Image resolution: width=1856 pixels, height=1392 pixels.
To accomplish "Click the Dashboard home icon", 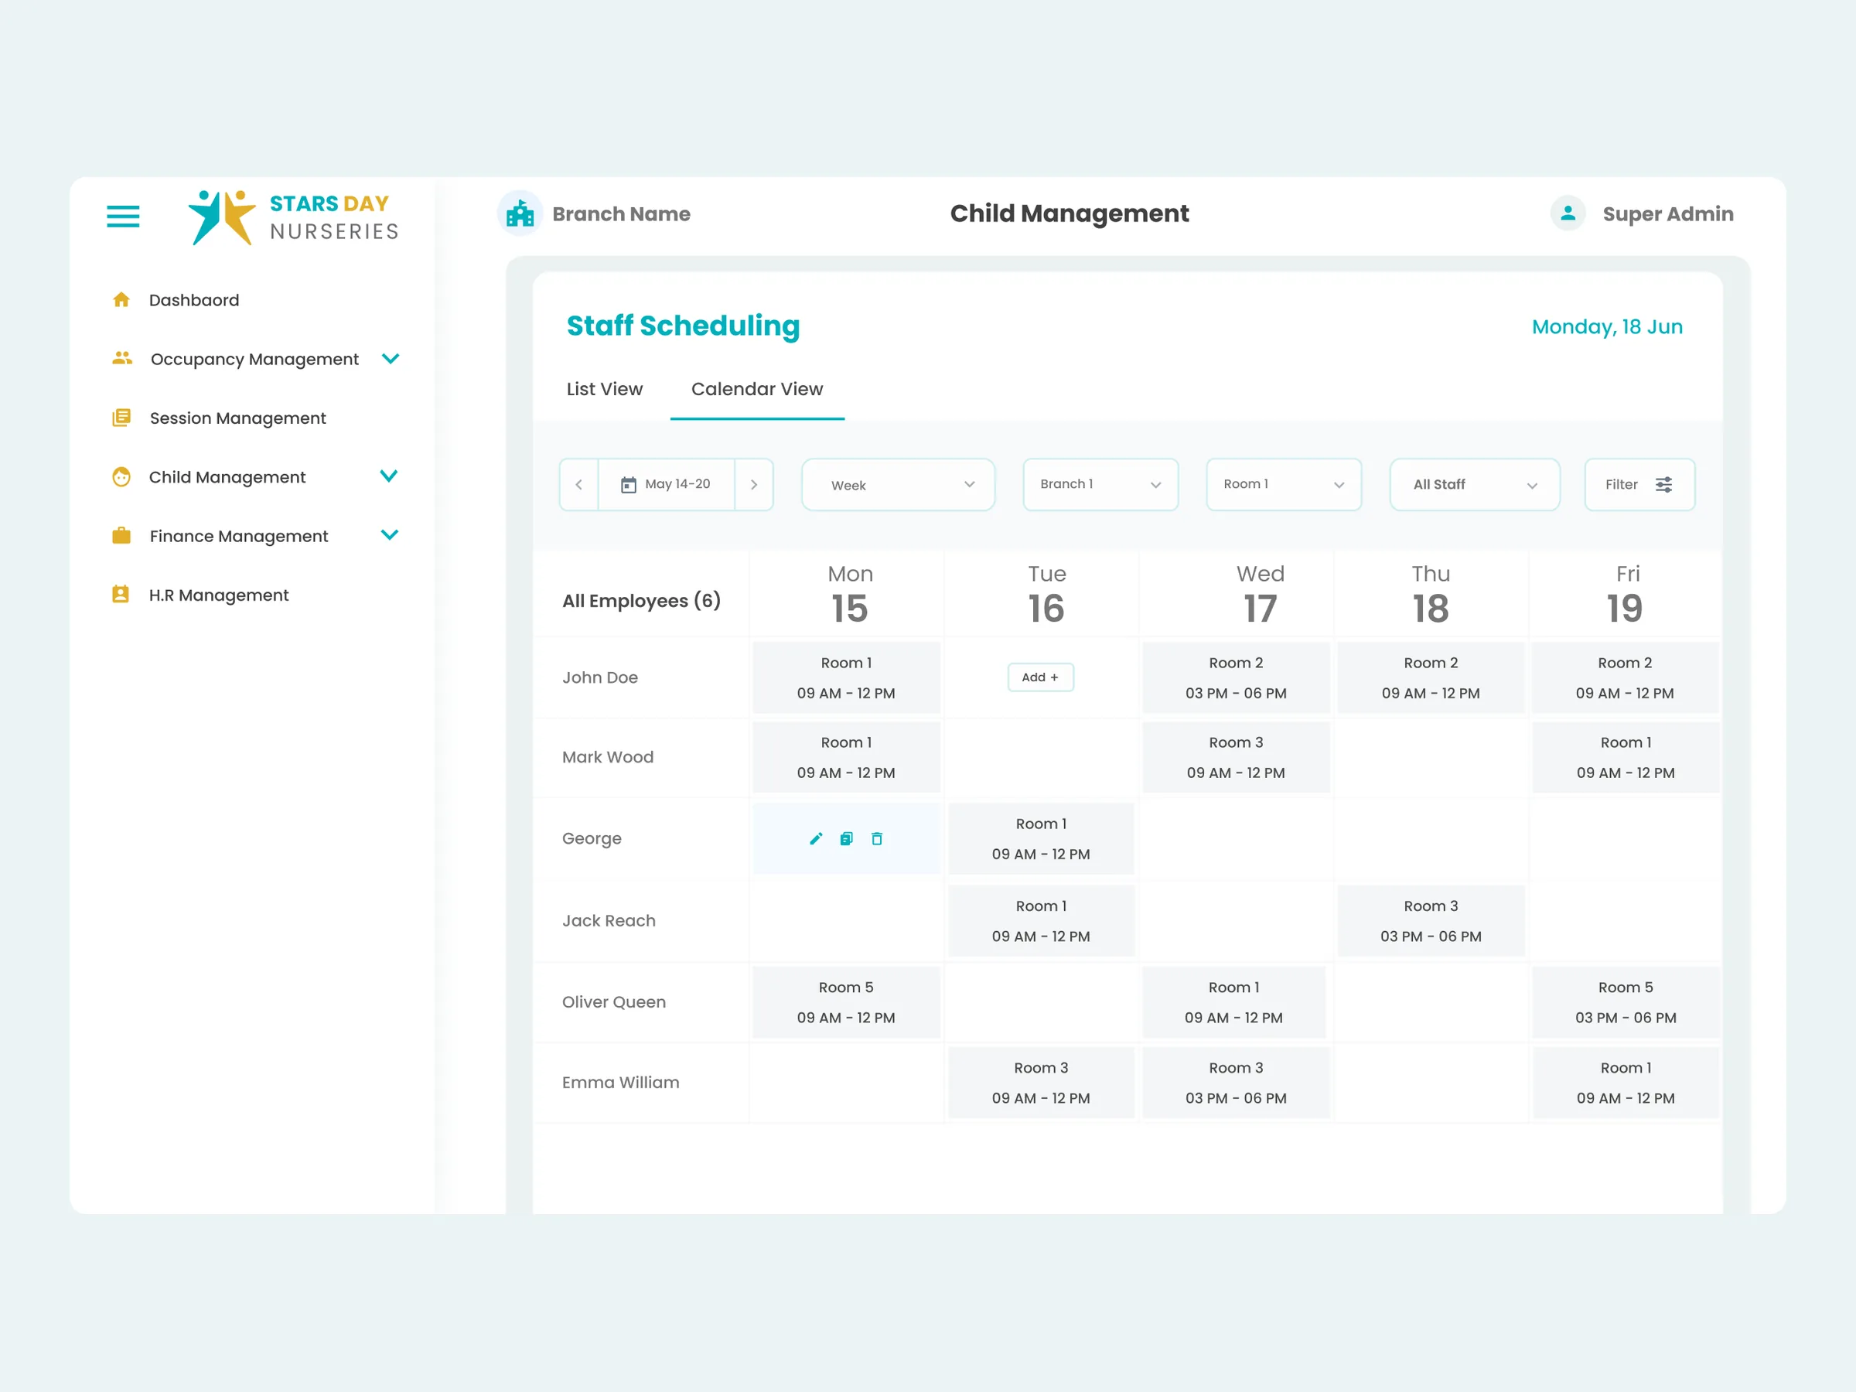I will coord(121,299).
